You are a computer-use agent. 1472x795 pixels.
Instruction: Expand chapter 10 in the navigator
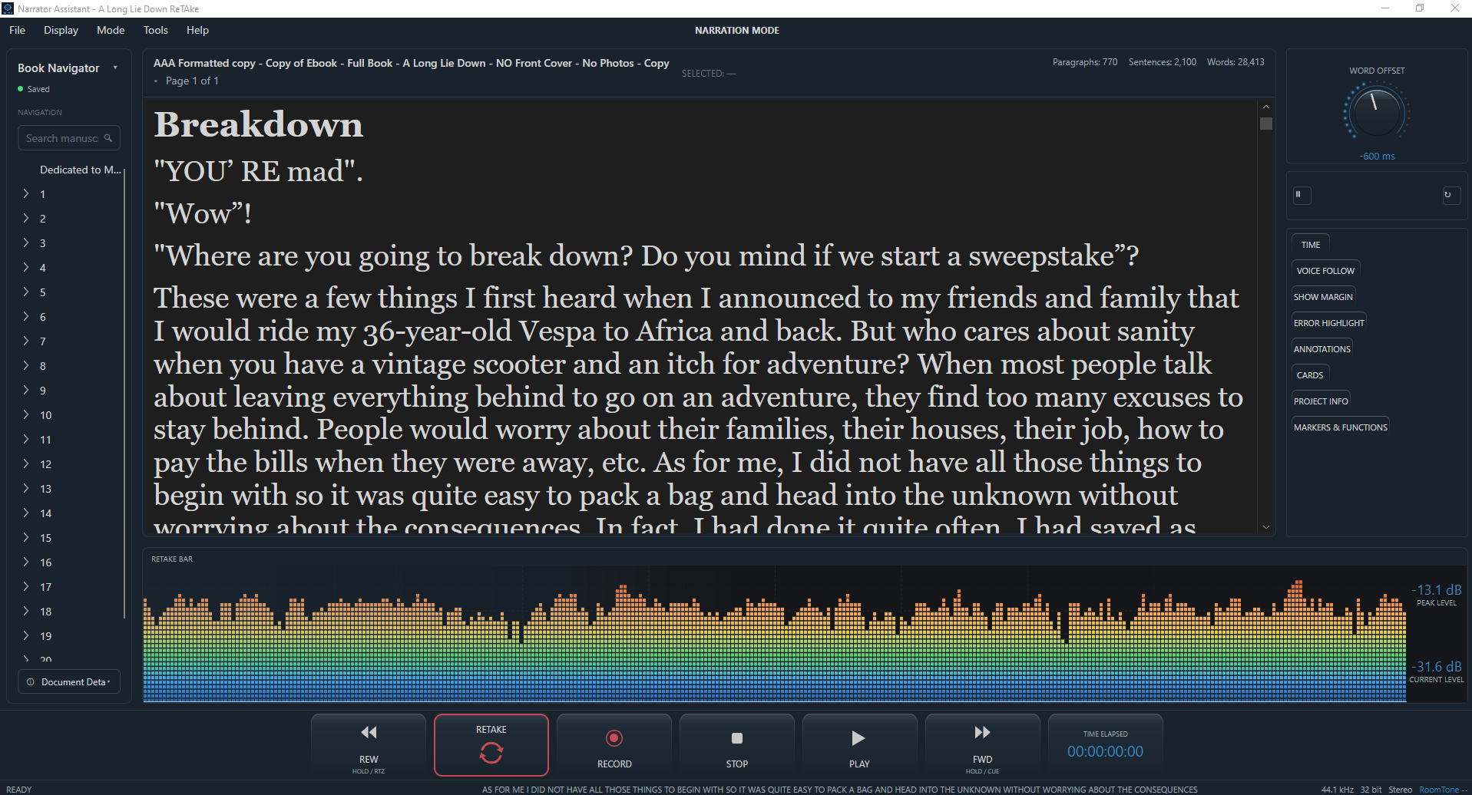[26, 414]
